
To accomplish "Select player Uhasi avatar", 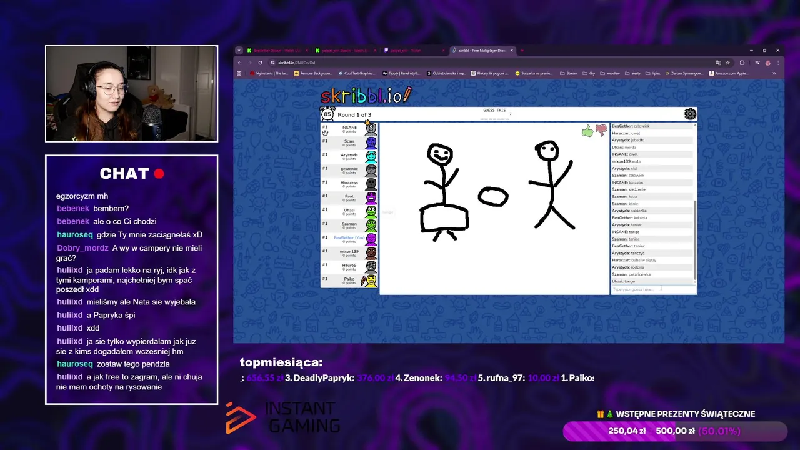I will click(371, 211).
